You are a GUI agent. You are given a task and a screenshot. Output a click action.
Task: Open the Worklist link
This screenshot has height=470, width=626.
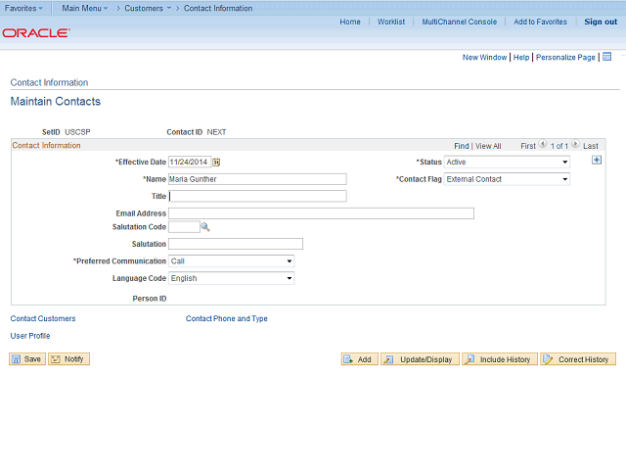(x=391, y=22)
